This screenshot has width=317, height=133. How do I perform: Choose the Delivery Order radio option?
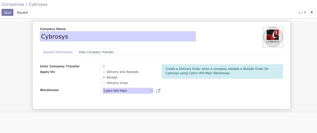coord(115,83)
